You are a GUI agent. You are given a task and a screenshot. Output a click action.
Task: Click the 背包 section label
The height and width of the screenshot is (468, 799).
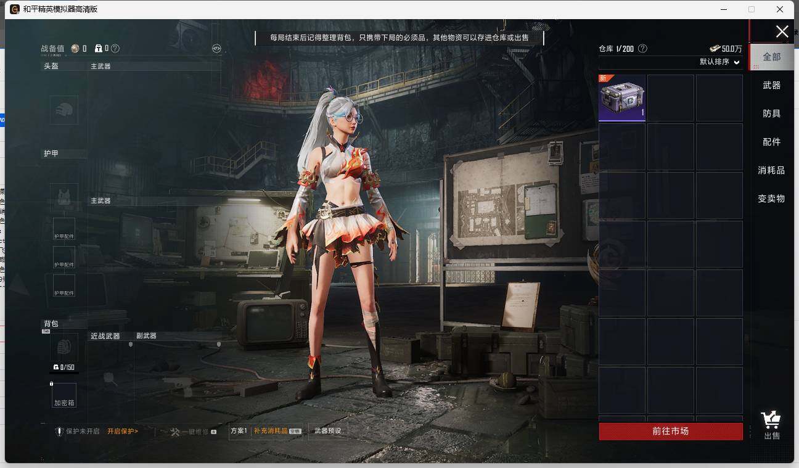[x=51, y=324]
